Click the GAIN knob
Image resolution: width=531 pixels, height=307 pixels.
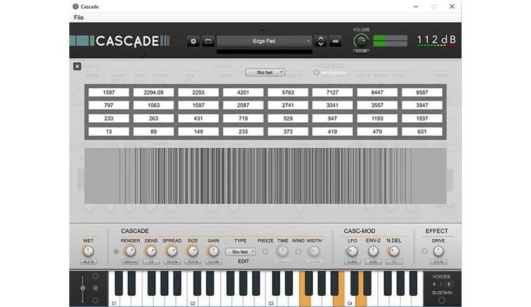[213, 251]
